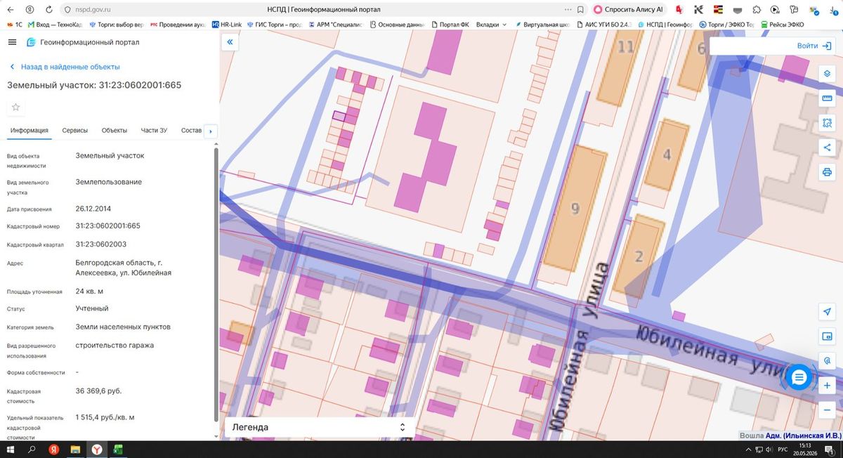Open the chat assistant bubble

pos(799,378)
